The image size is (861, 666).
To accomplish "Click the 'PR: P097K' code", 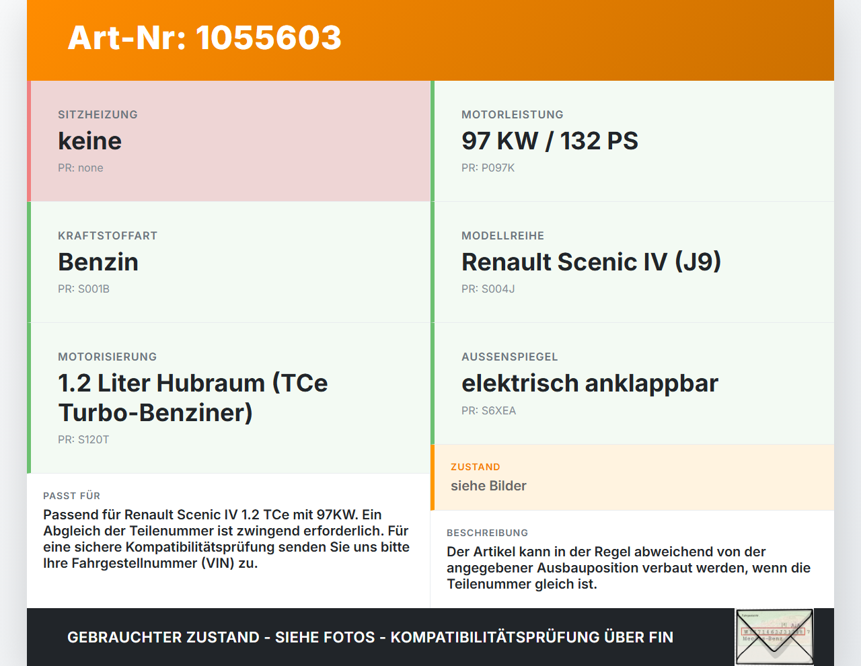I will coord(488,168).
